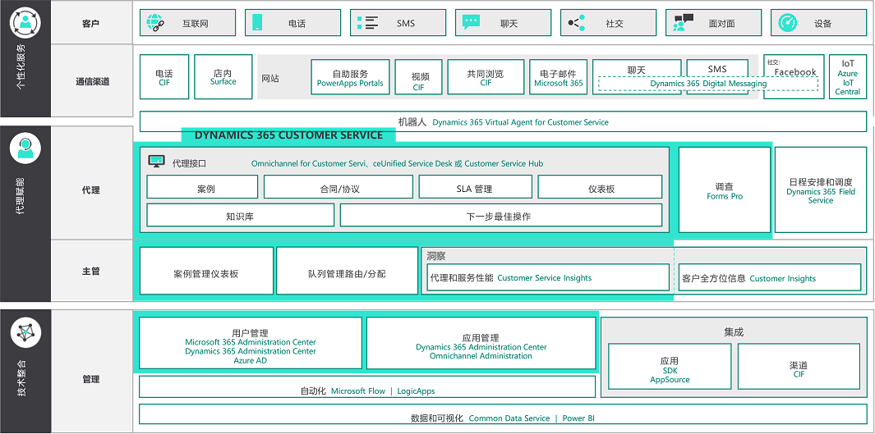This screenshot has height=434, width=875.
Task: Select 电子邮件 Microsoft 365 box
Action: pyautogui.click(x=559, y=77)
